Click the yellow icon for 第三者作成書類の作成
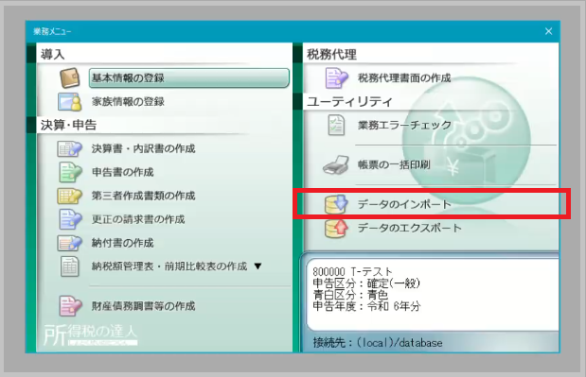The height and width of the screenshot is (377, 586). (69, 196)
